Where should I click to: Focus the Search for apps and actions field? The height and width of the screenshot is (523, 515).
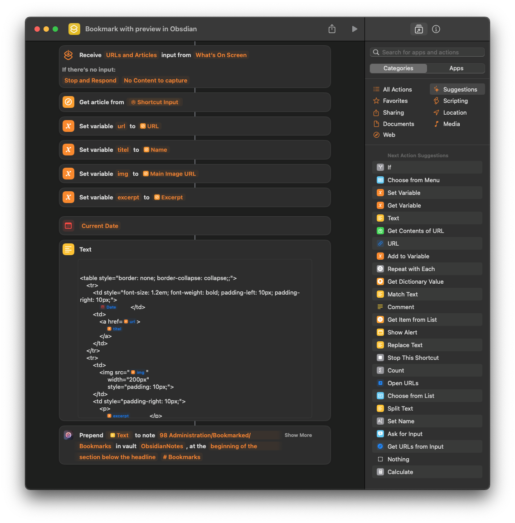[427, 53]
